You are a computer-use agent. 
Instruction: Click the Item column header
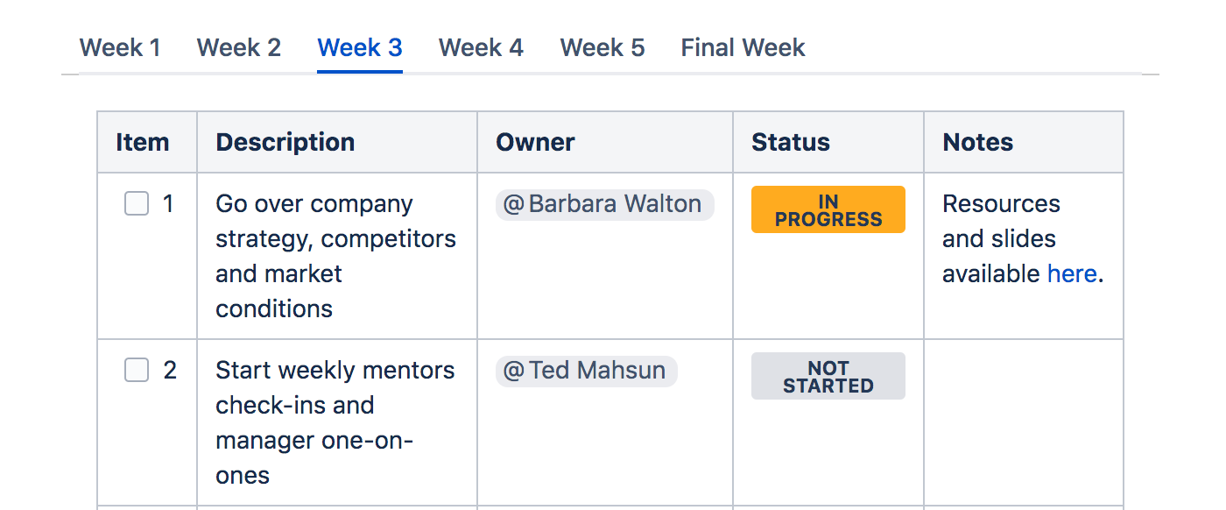(145, 142)
